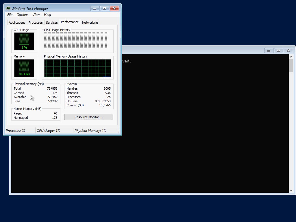296x222 pixels.
Task: Click the Nonpaged value 173
Action: [x=55, y=118]
